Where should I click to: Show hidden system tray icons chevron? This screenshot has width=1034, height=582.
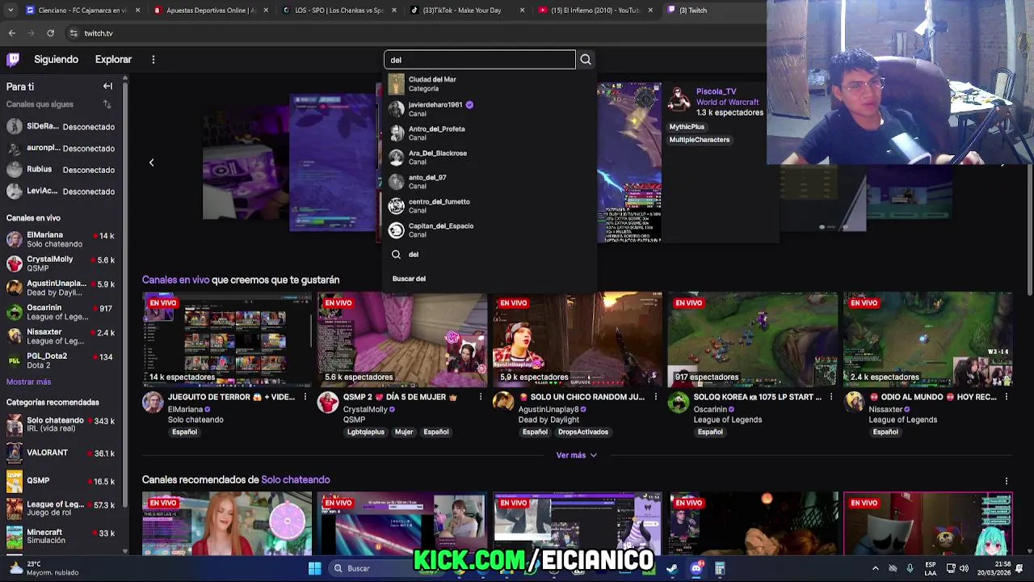point(875,568)
